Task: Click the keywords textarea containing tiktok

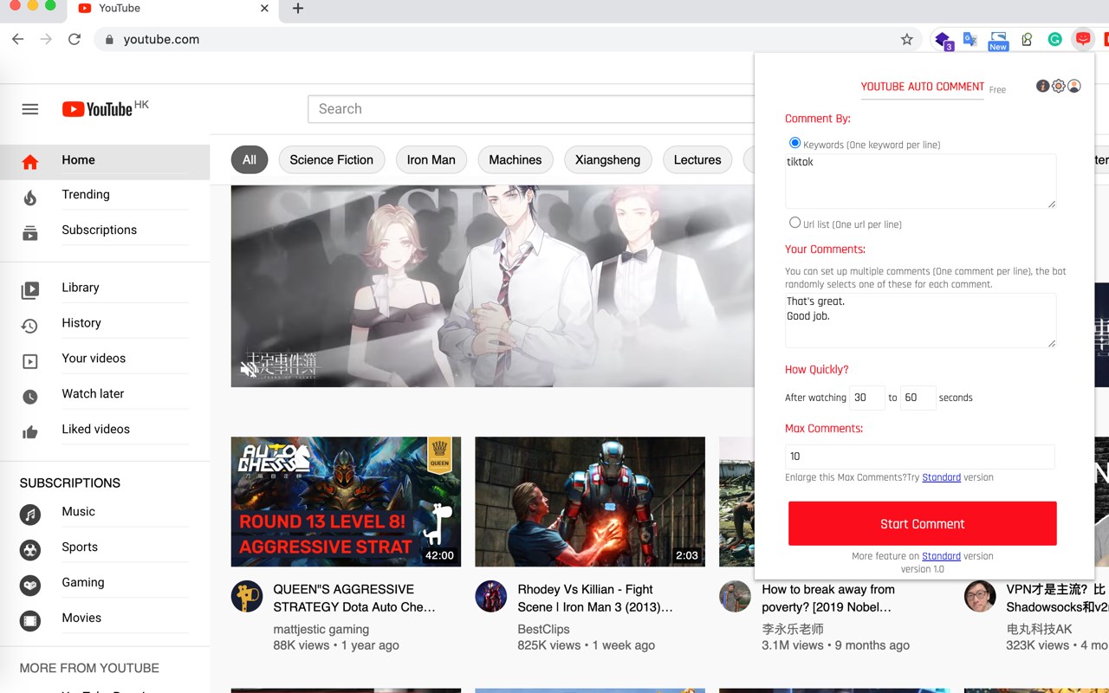Action: click(920, 181)
